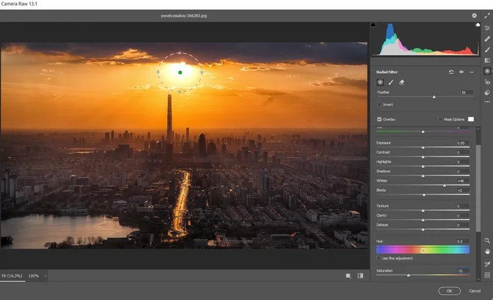Click the mask overlay white color swatch
This screenshot has height=300, width=493.
click(x=471, y=119)
